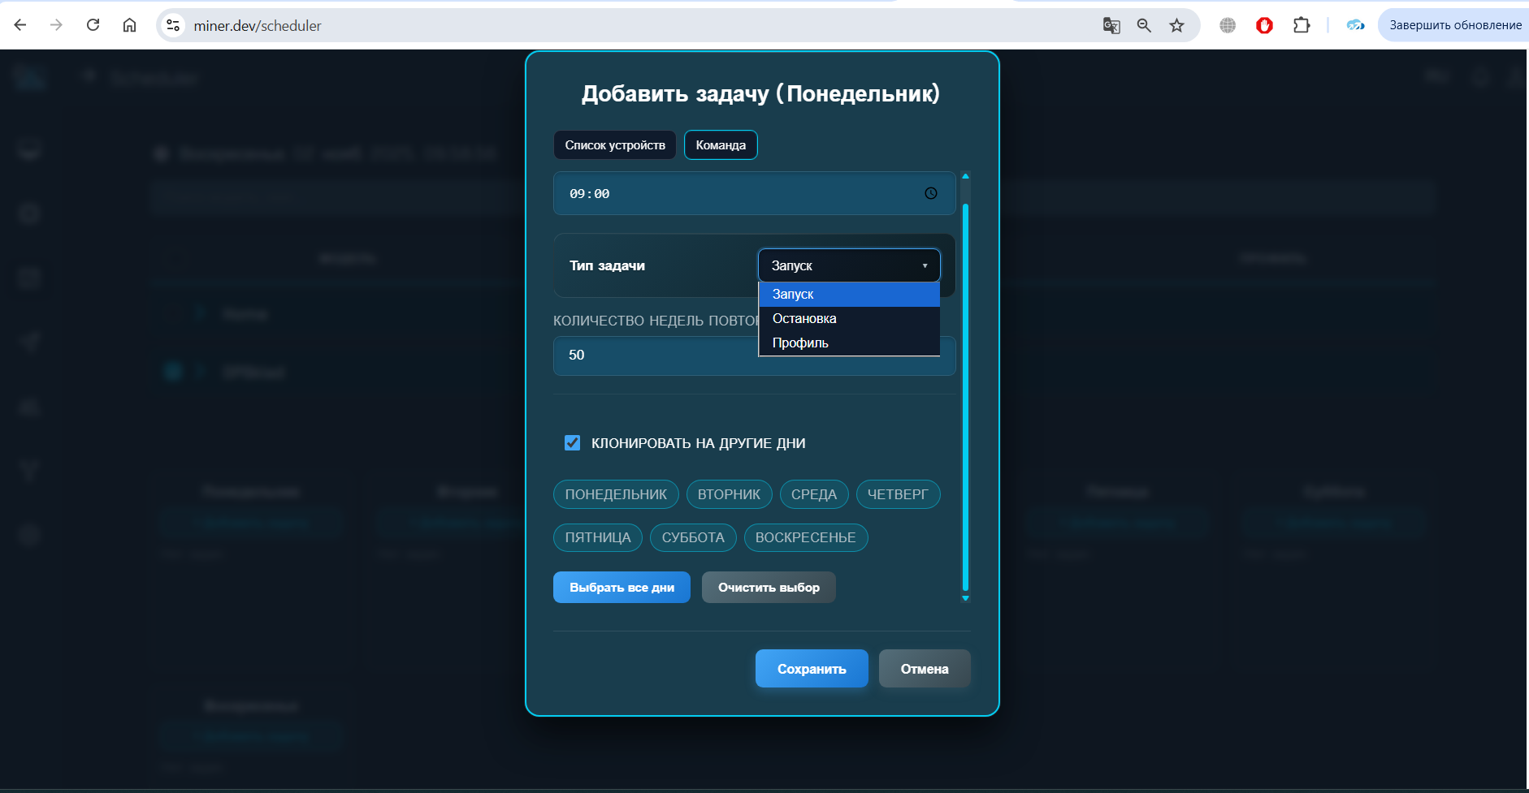Uncheck "Клонировать на другие дни" checkbox

(573, 442)
